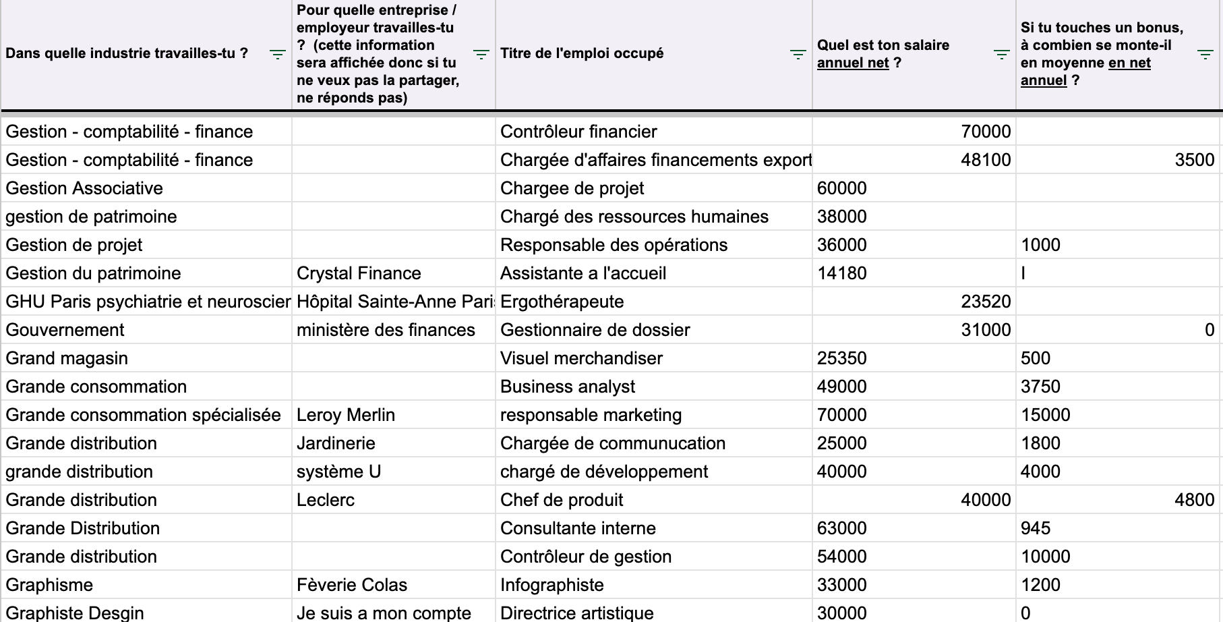This screenshot has height=622, width=1223.
Task: Select the Leroy Merlin employer cell
Action: click(x=394, y=415)
